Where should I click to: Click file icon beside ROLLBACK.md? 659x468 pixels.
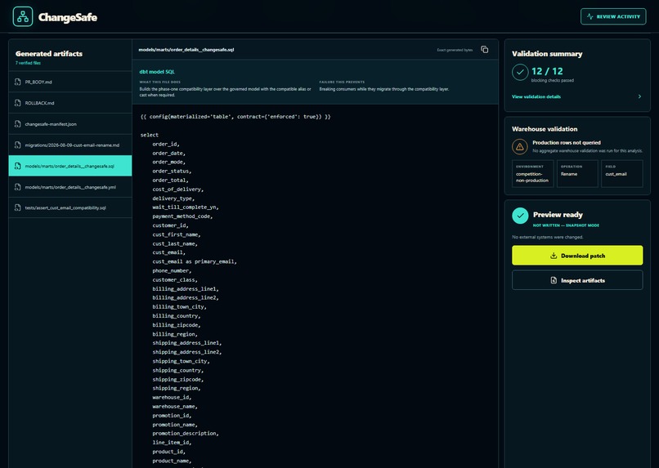point(18,103)
